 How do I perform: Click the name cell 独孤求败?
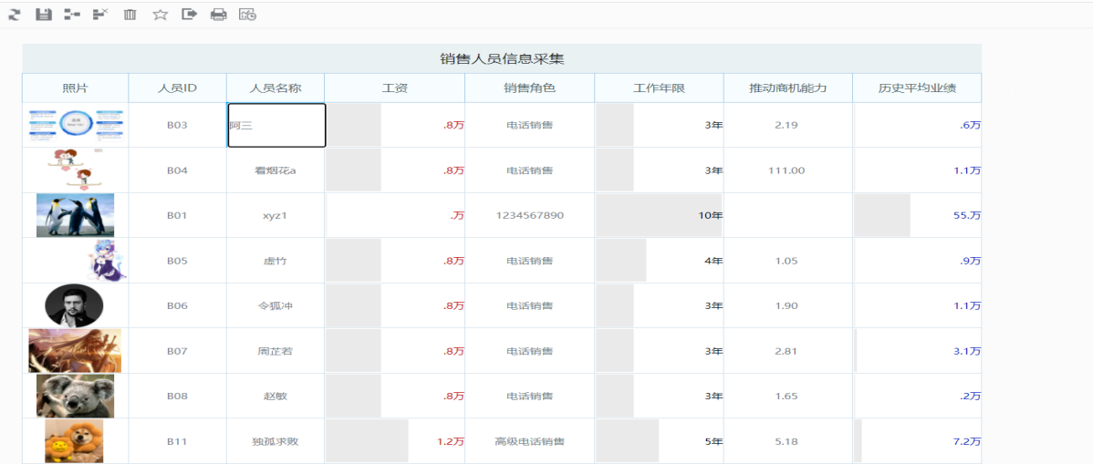[276, 442]
